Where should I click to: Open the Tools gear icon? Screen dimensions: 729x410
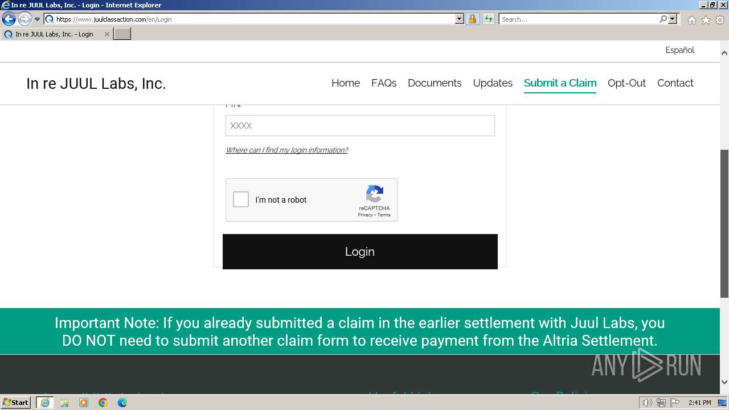tap(720, 20)
